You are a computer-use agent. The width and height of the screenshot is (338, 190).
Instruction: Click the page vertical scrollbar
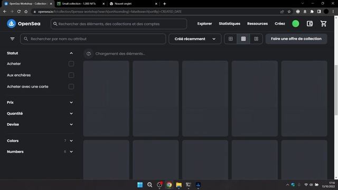point(336,90)
